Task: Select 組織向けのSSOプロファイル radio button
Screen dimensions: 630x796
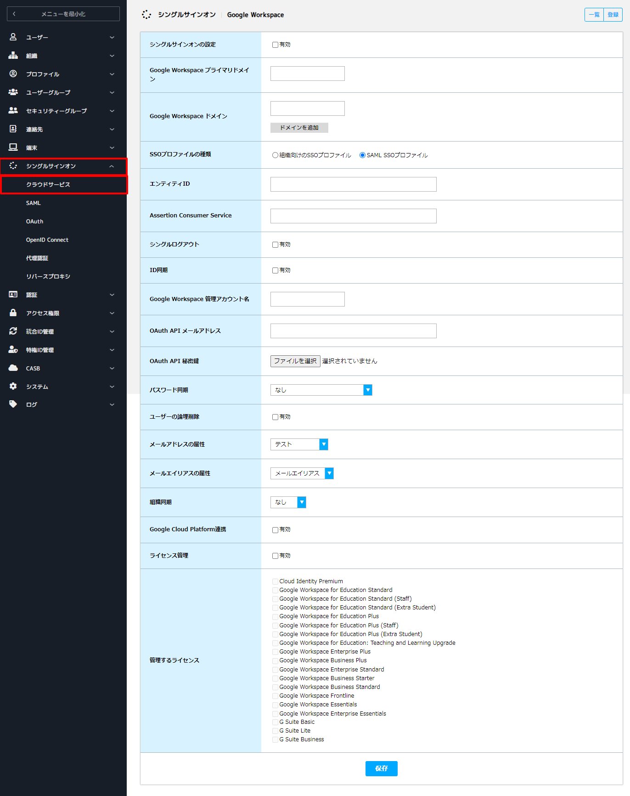Action: [275, 155]
